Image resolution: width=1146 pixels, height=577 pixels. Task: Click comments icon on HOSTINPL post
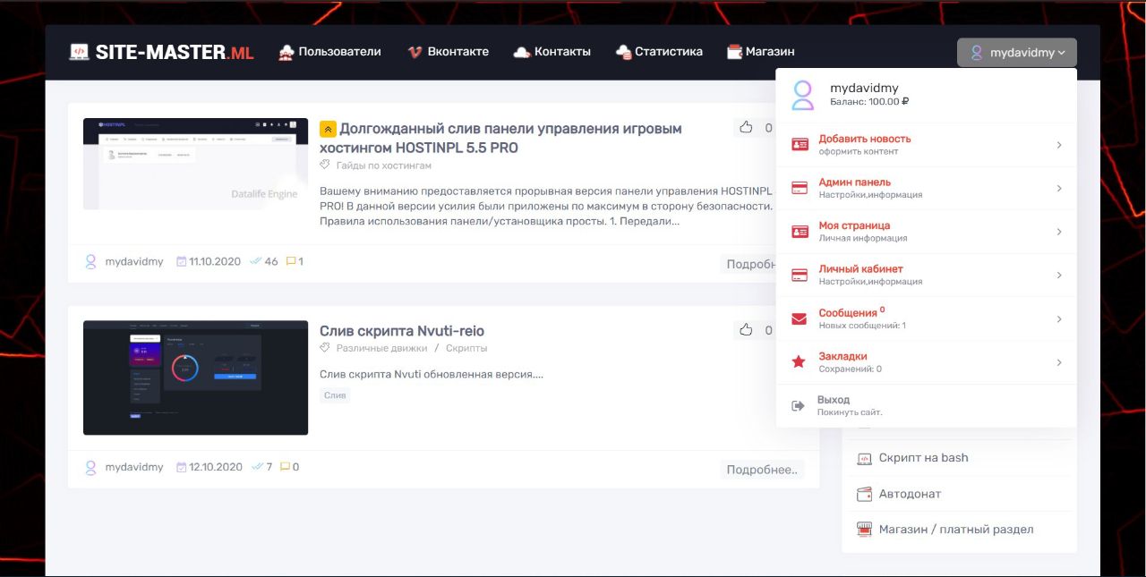click(290, 261)
